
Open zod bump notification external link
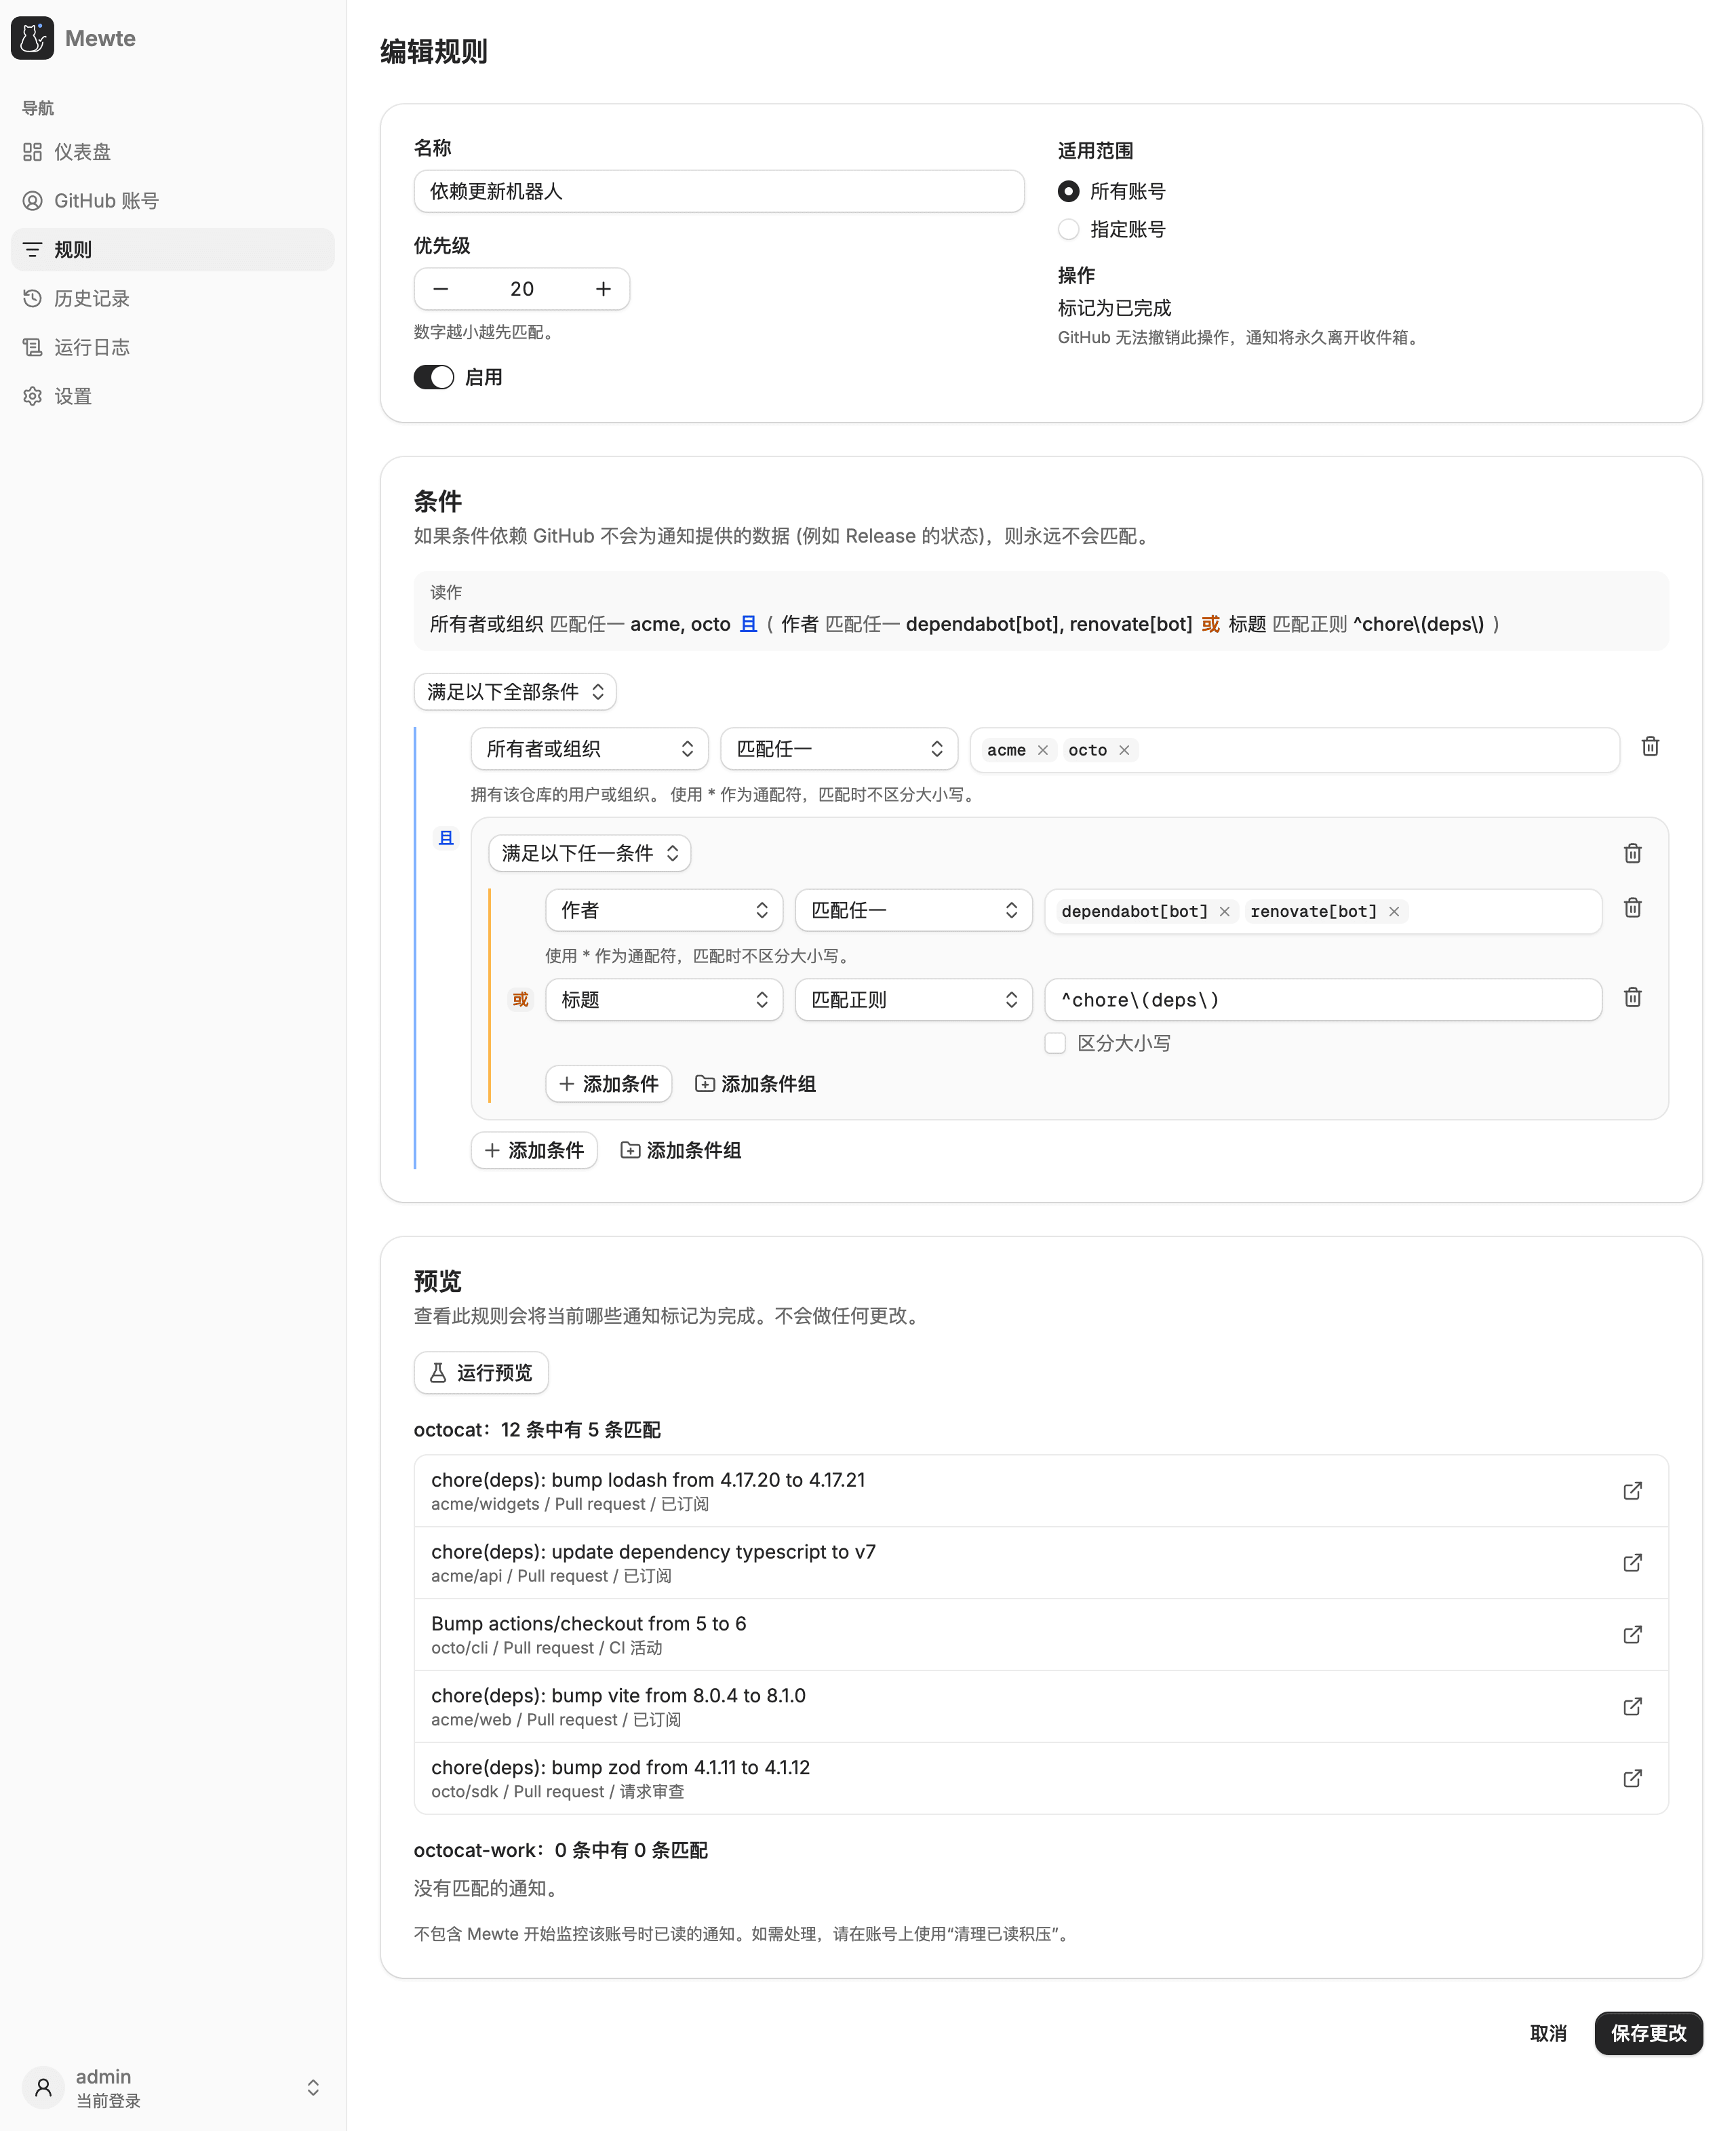coord(1632,1778)
